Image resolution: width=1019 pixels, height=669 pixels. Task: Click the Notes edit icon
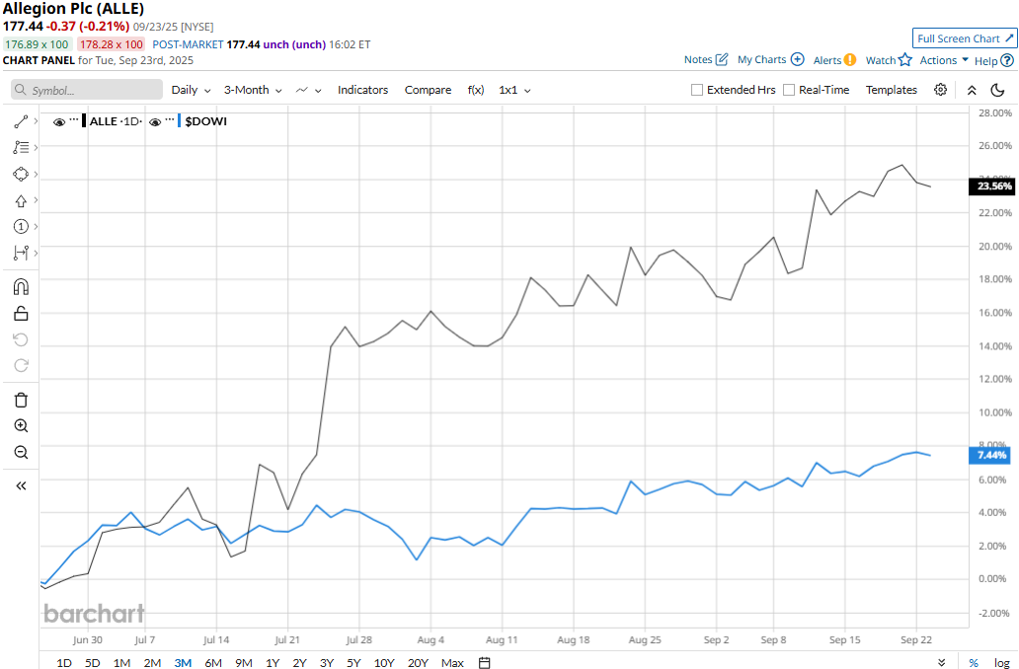[722, 60]
